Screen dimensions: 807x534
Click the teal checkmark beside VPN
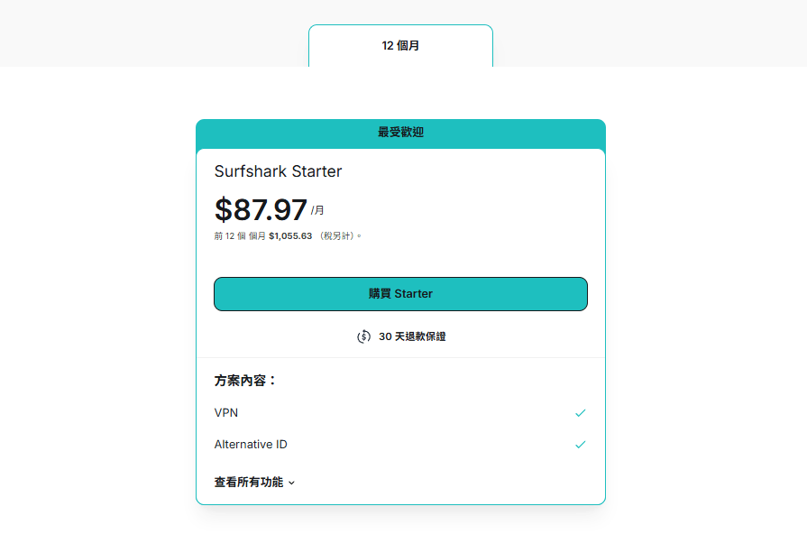coord(580,413)
